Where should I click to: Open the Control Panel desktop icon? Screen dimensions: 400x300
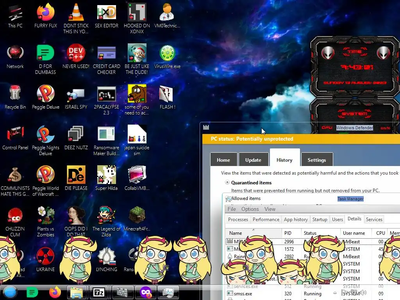tap(15, 138)
